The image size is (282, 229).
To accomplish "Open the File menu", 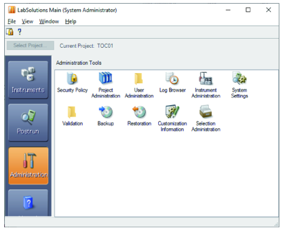I will (11, 21).
